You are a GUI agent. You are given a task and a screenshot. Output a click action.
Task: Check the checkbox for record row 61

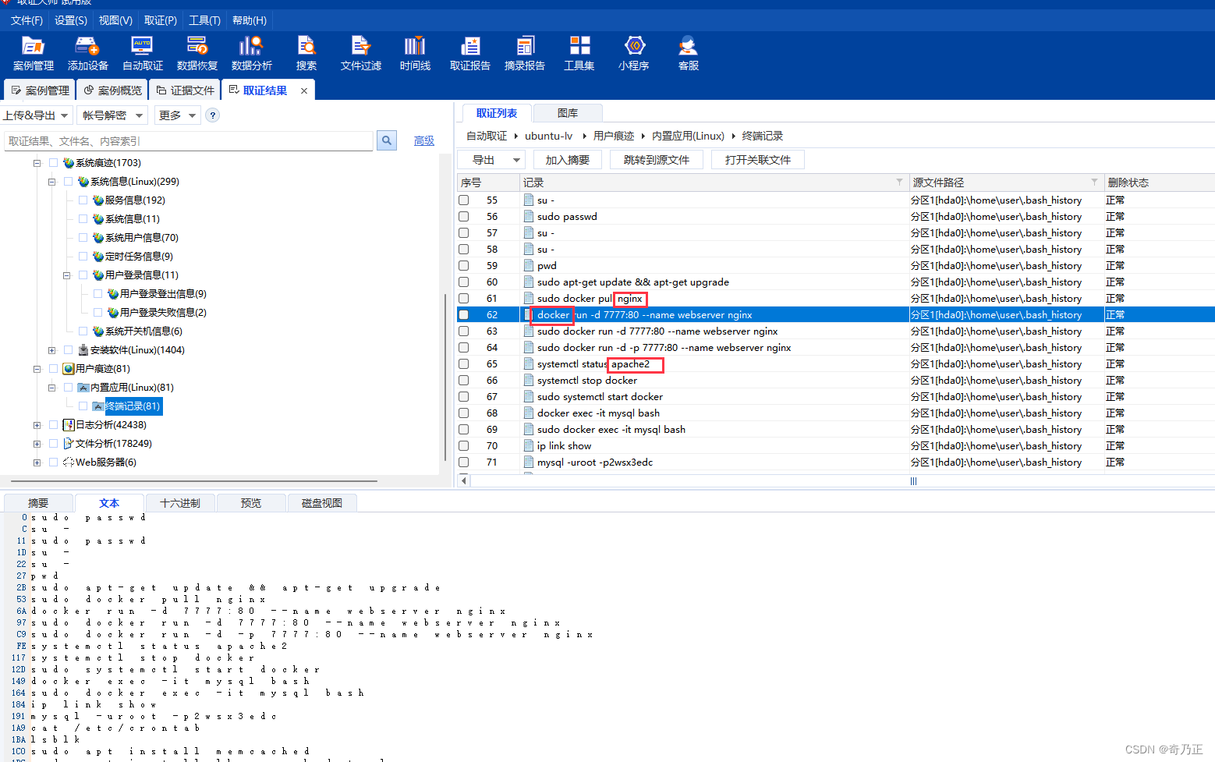tap(464, 299)
